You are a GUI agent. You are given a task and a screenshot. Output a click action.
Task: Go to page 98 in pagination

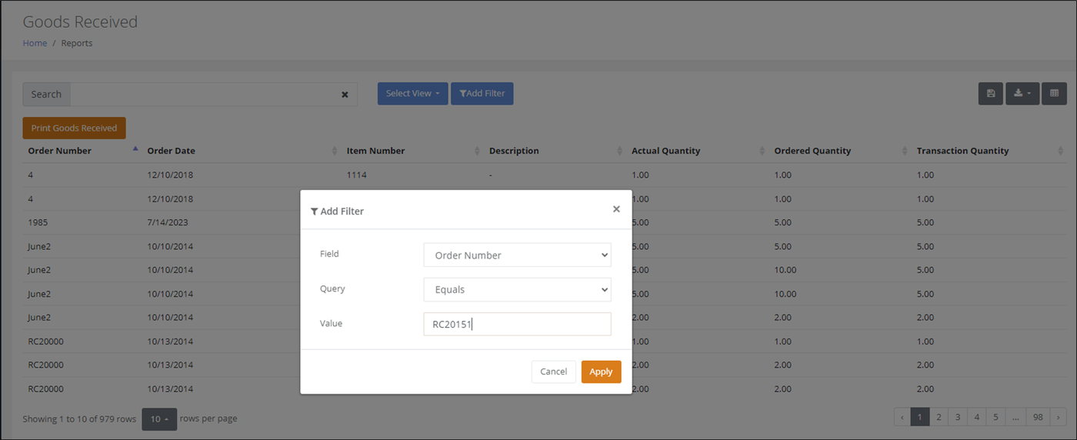point(1038,417)
